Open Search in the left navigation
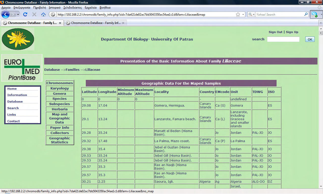 tap(13, 108)
